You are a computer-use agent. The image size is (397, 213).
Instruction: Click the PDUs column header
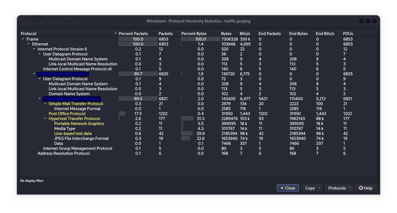tap(348, 34)
